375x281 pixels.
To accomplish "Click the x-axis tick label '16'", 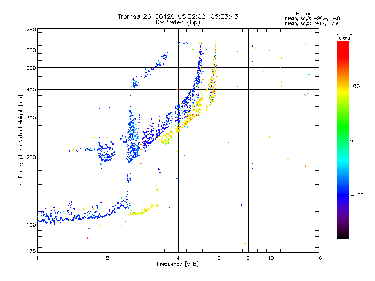I will click(x=319, y=258).
